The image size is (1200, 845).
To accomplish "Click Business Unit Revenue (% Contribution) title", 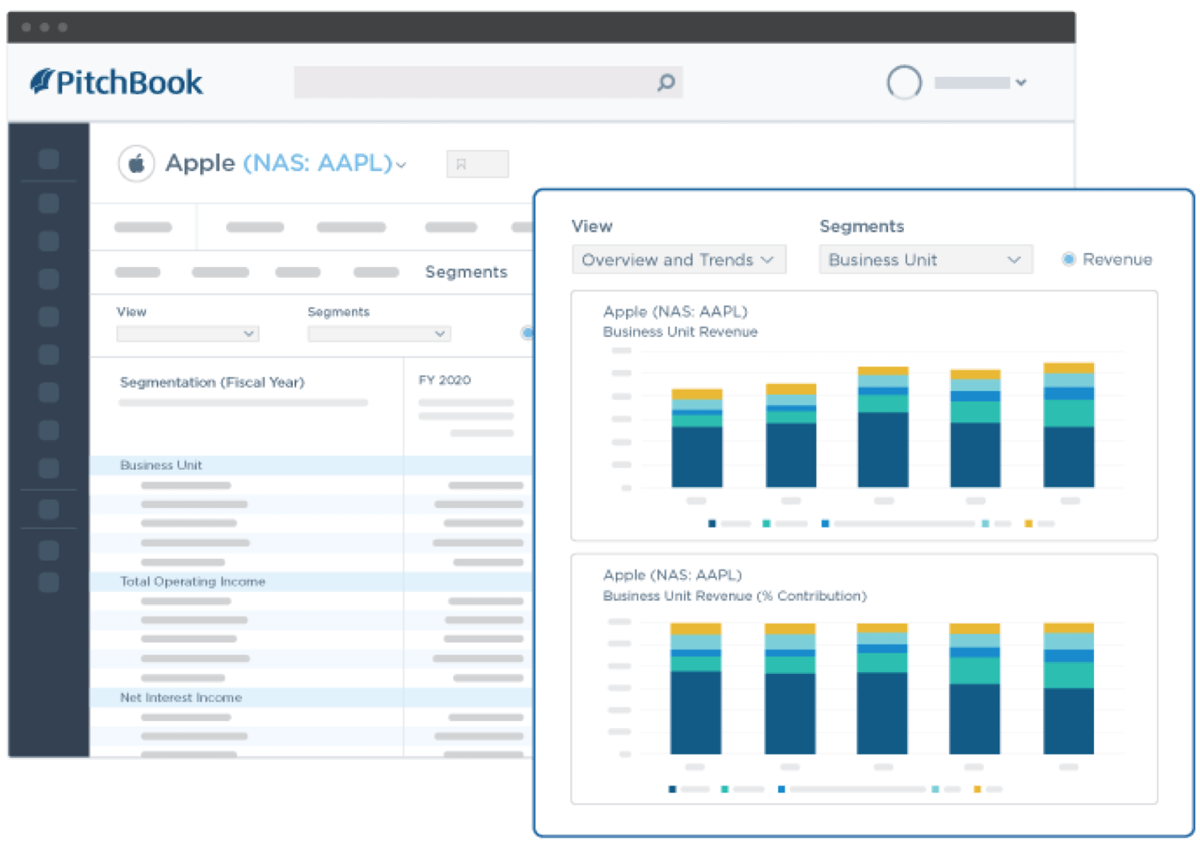I will click(734, 596).
